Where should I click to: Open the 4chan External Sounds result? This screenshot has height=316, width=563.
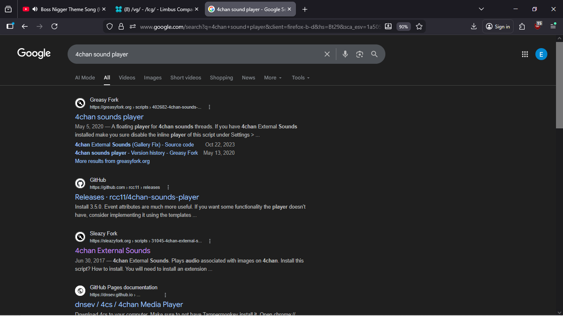point(113,251)
